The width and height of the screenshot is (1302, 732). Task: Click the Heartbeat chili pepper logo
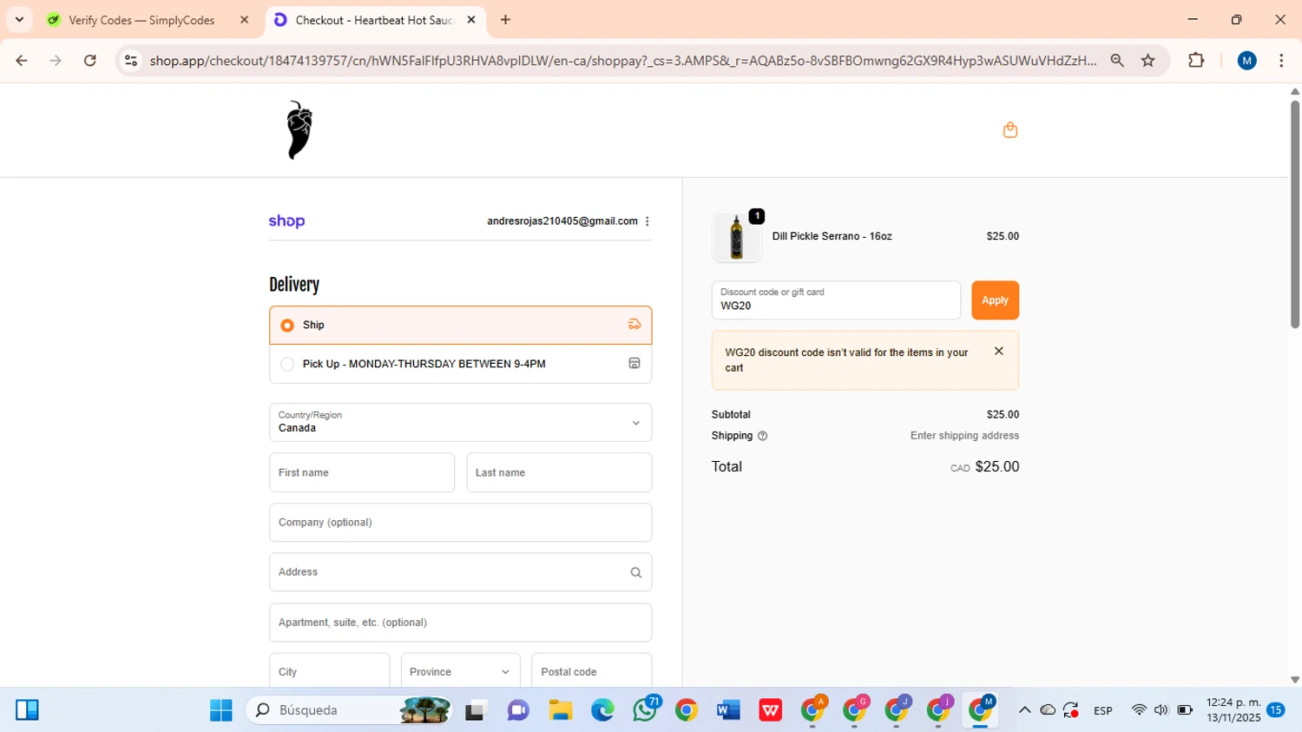(x=299, y=130)
